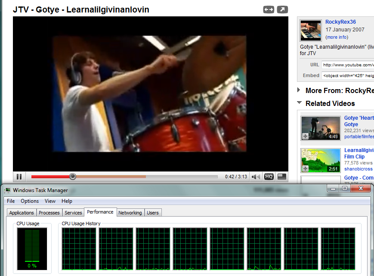Toggle HQ high quality mode
The width and height of the screenshot is (374, 276).
[x=269, y=177]
